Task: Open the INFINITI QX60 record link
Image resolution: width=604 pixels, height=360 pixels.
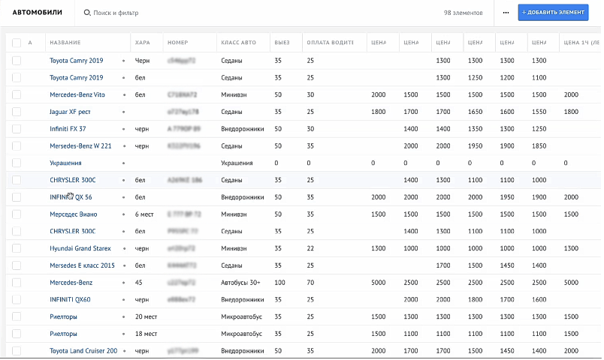Action: 70,299
